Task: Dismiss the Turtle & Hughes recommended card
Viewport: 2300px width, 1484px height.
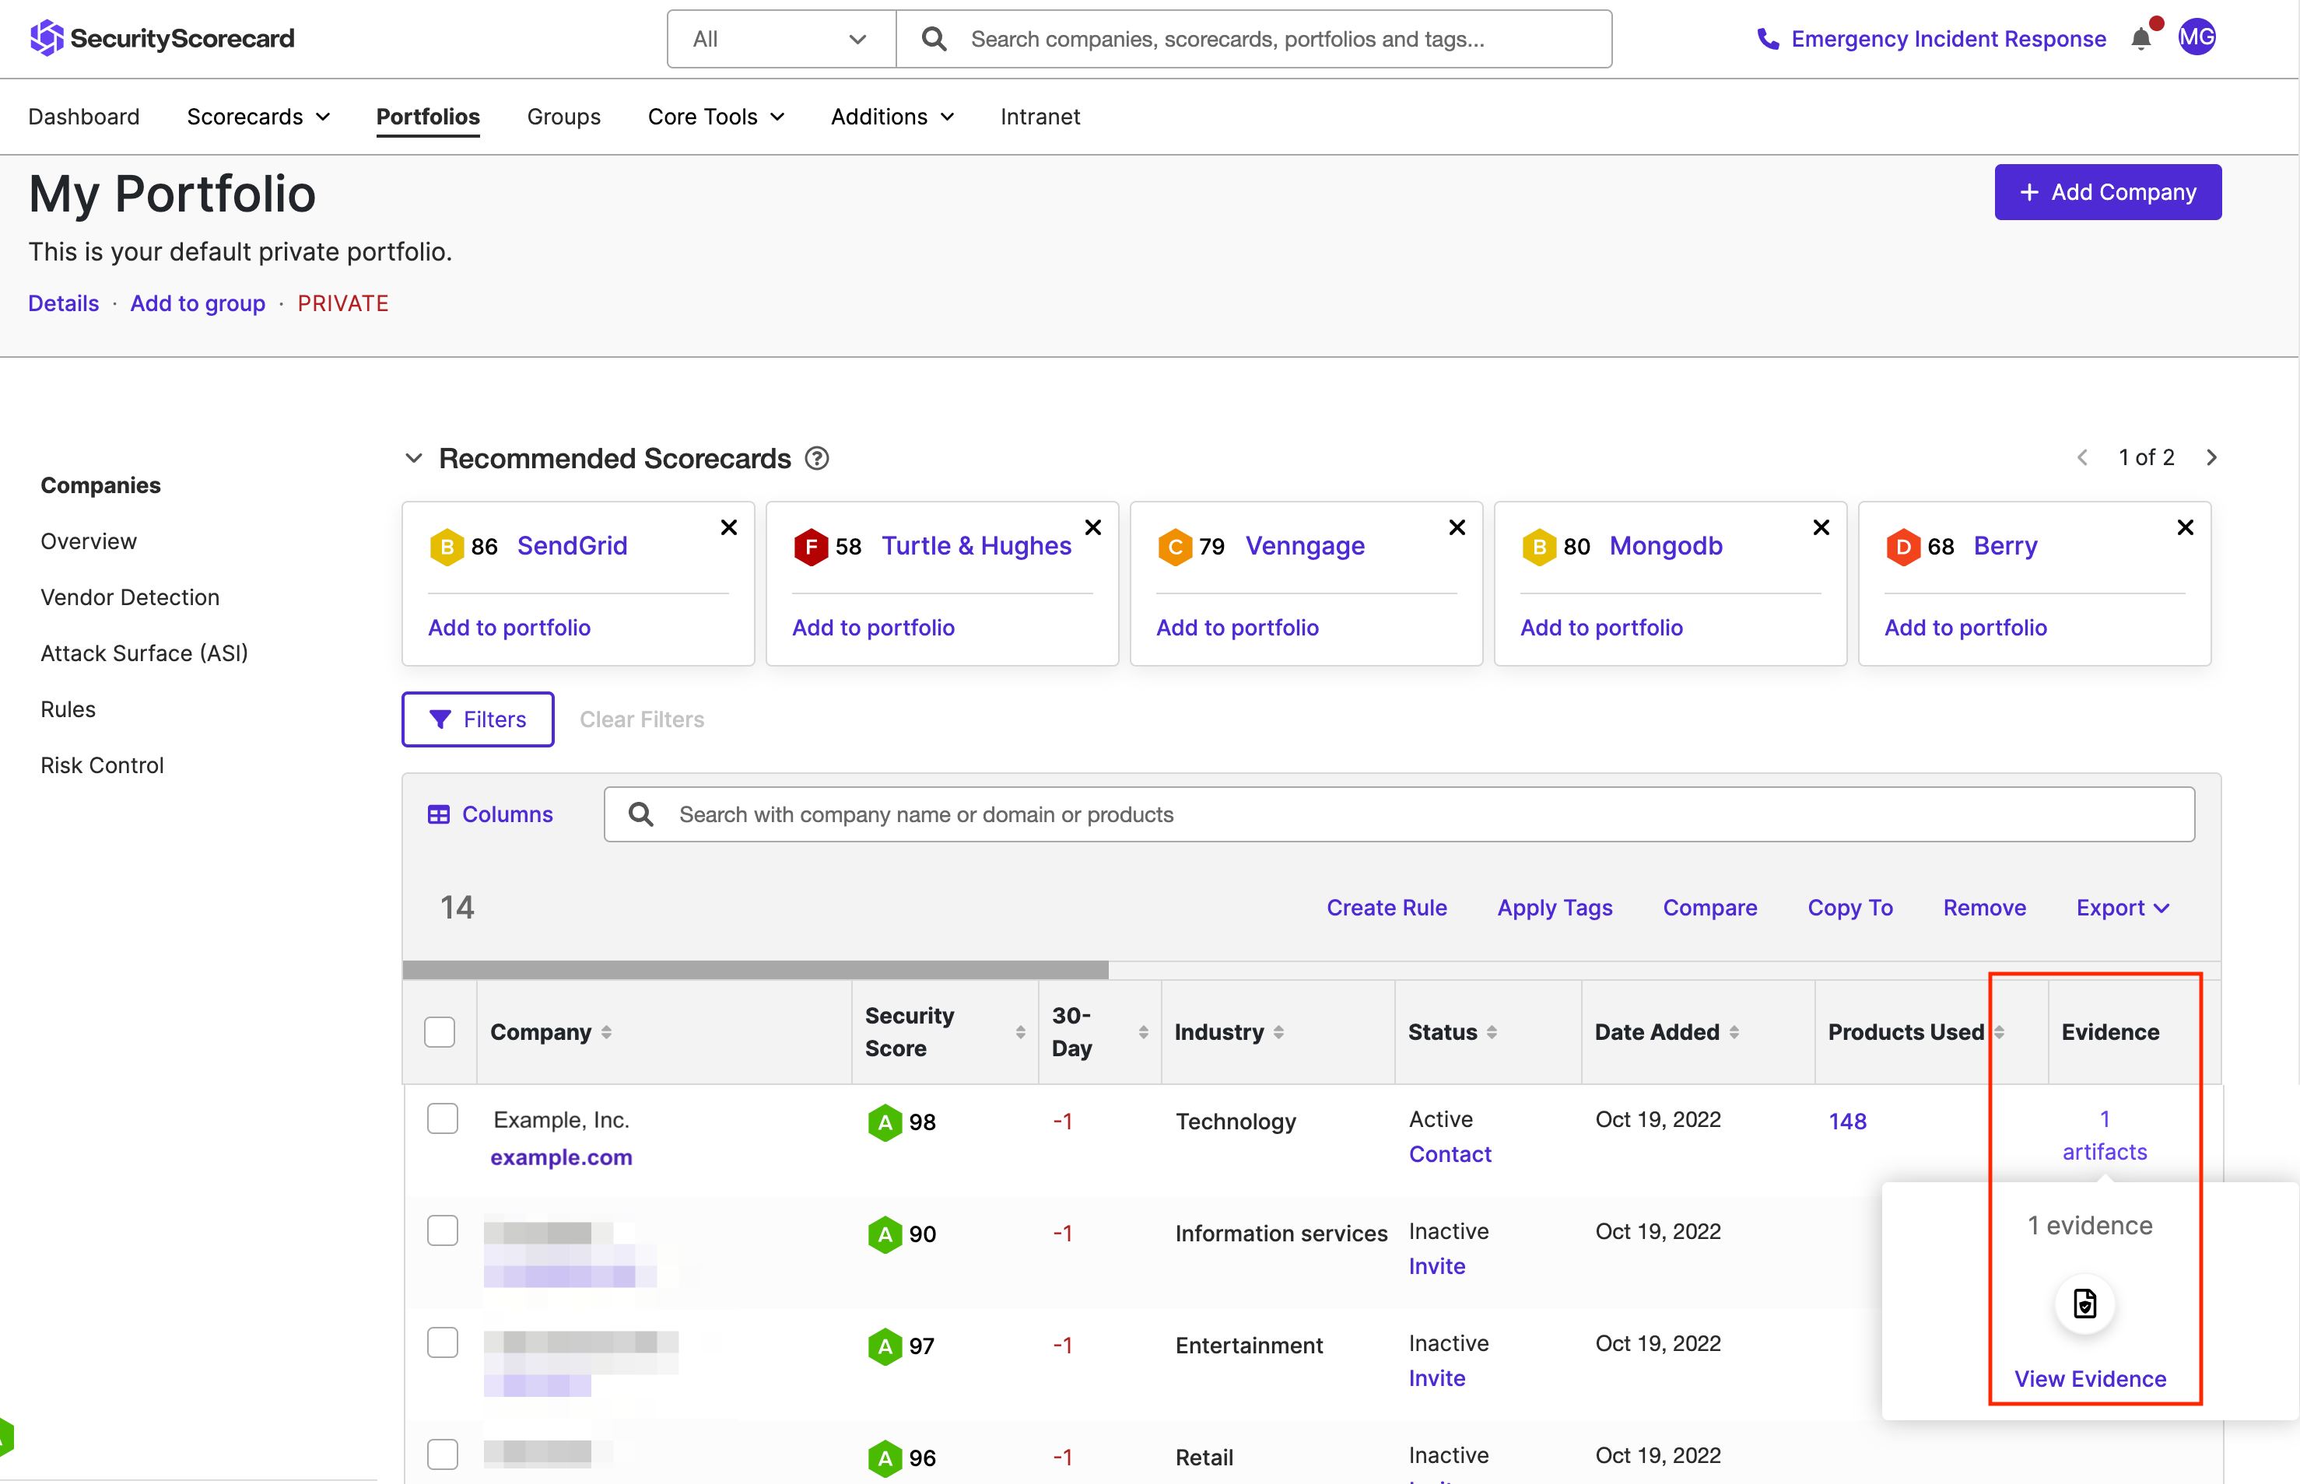Action: [1093, 527]
